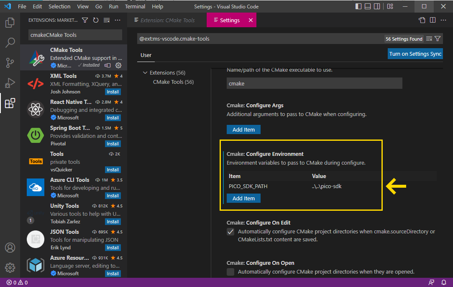Toggle bottom panel layout icon
Viewport: 453px width, 287px height.
368,6
